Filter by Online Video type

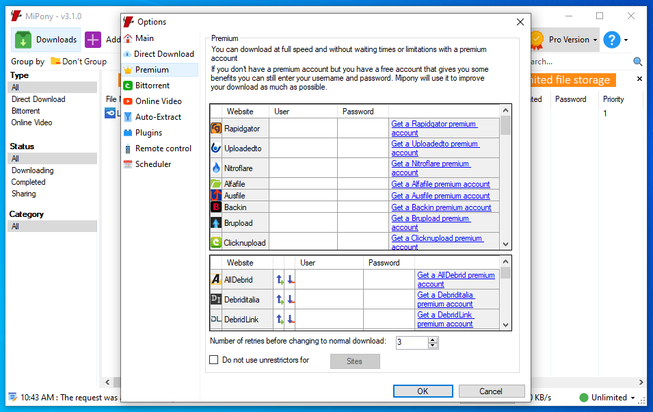point(31,123)
